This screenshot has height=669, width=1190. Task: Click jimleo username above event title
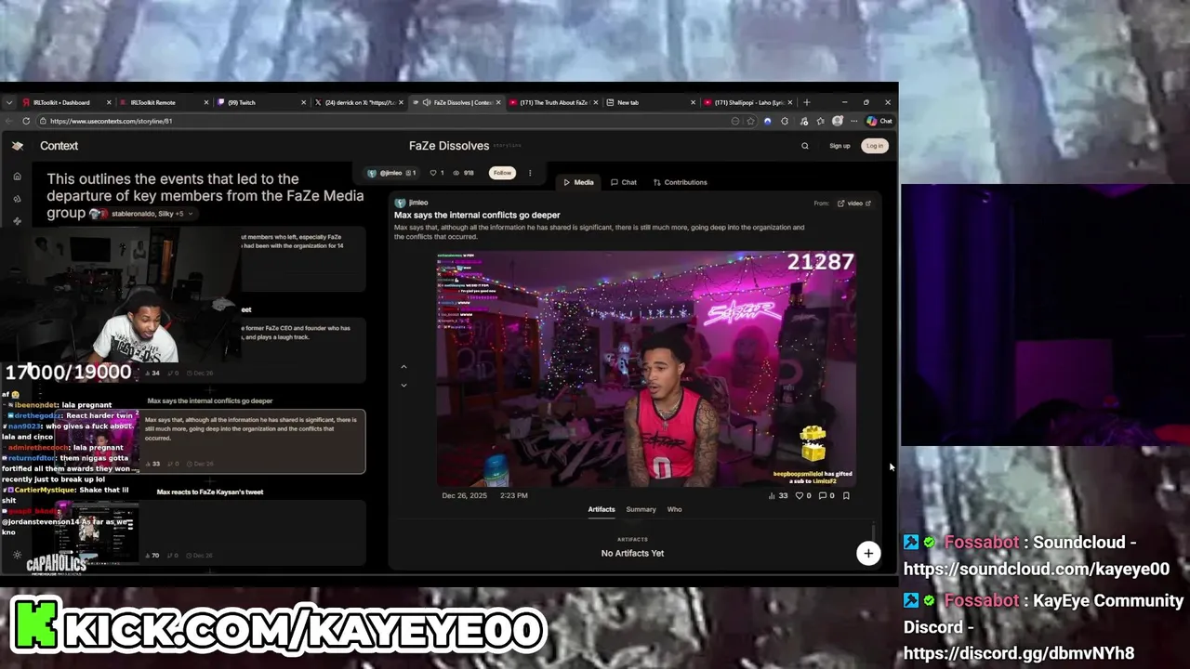418,203
